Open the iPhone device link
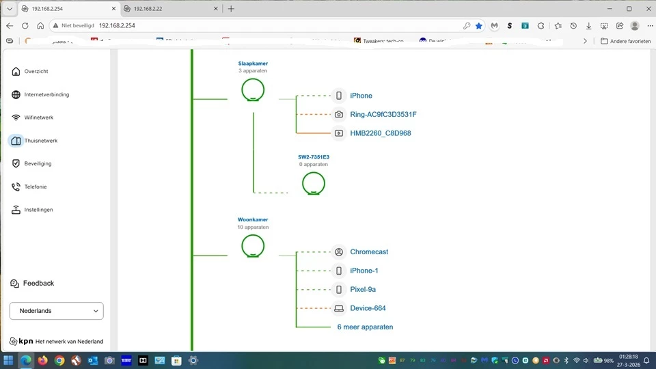 pos(361,96)
